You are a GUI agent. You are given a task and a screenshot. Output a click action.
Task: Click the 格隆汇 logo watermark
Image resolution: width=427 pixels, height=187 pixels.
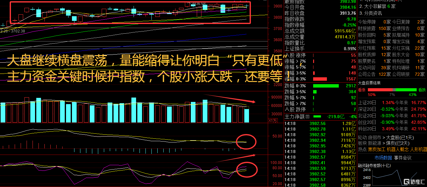[x=414, y=181]
